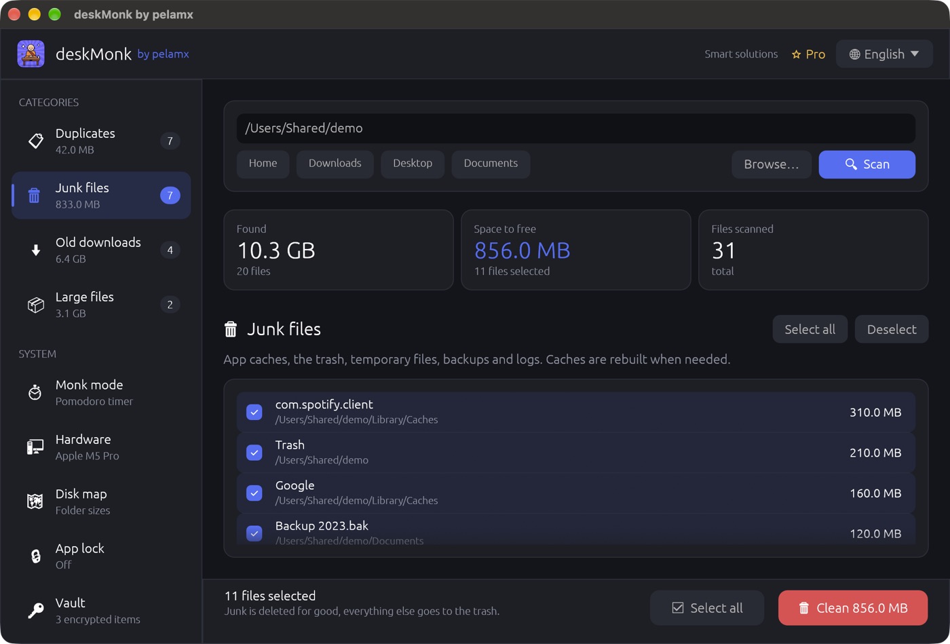Click the Monk mode stopwatch icon

pyautogui.click(x=35, y=392)
